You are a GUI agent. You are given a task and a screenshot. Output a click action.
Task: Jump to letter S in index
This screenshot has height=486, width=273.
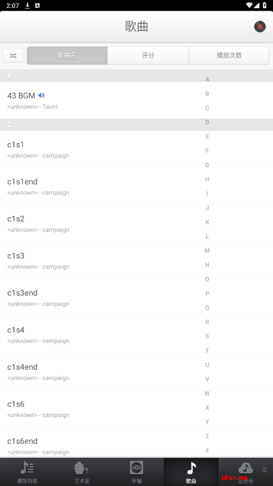tap(207, 336)
